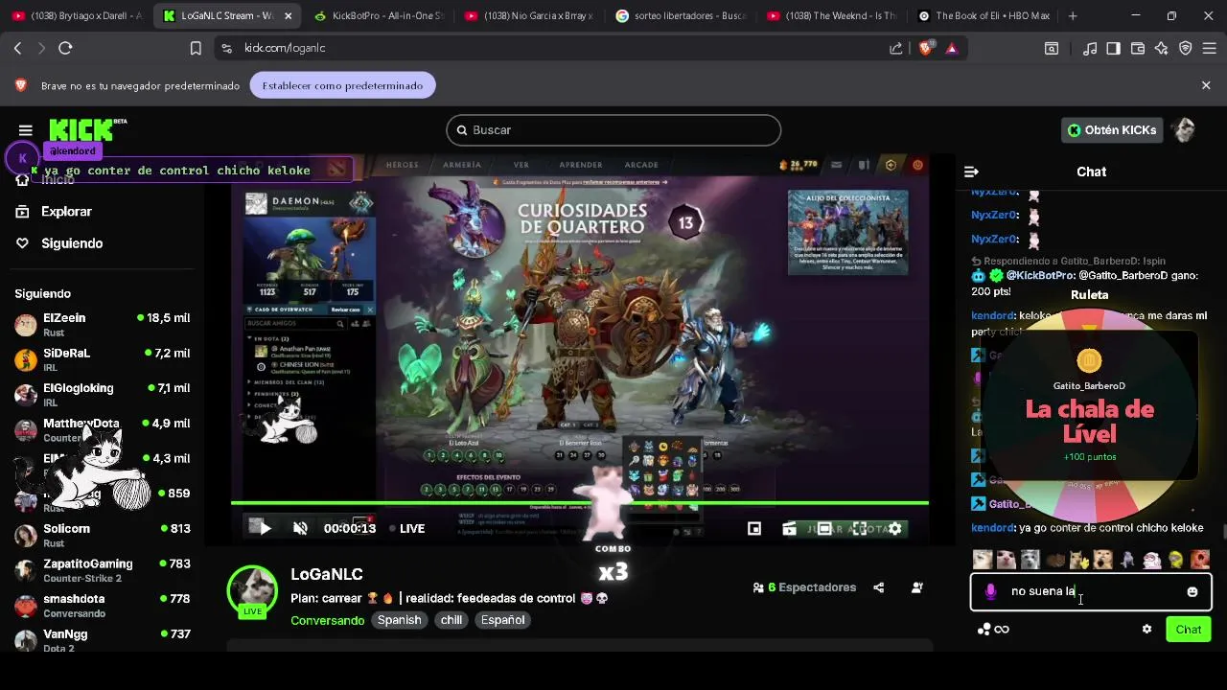The width and height of the screenshot is (1227, 690).
Task: Enable picture-in-picture mini player
Action: coord(754,528)
